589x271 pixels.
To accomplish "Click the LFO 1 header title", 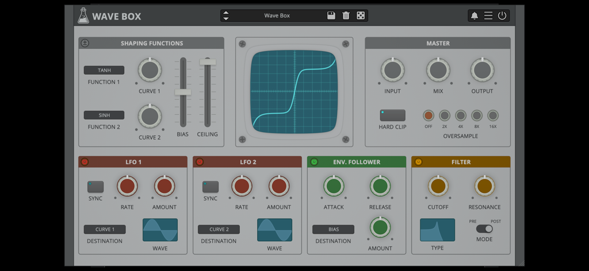I will pyautogui.click(x=133, y=162).
